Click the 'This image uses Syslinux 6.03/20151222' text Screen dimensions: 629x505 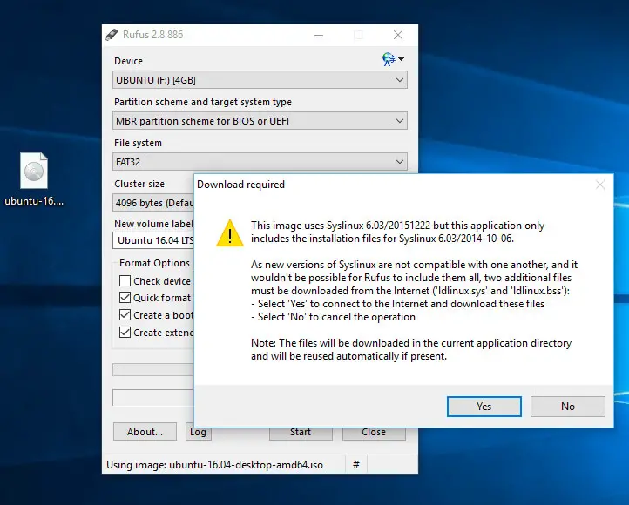point(397,232)
